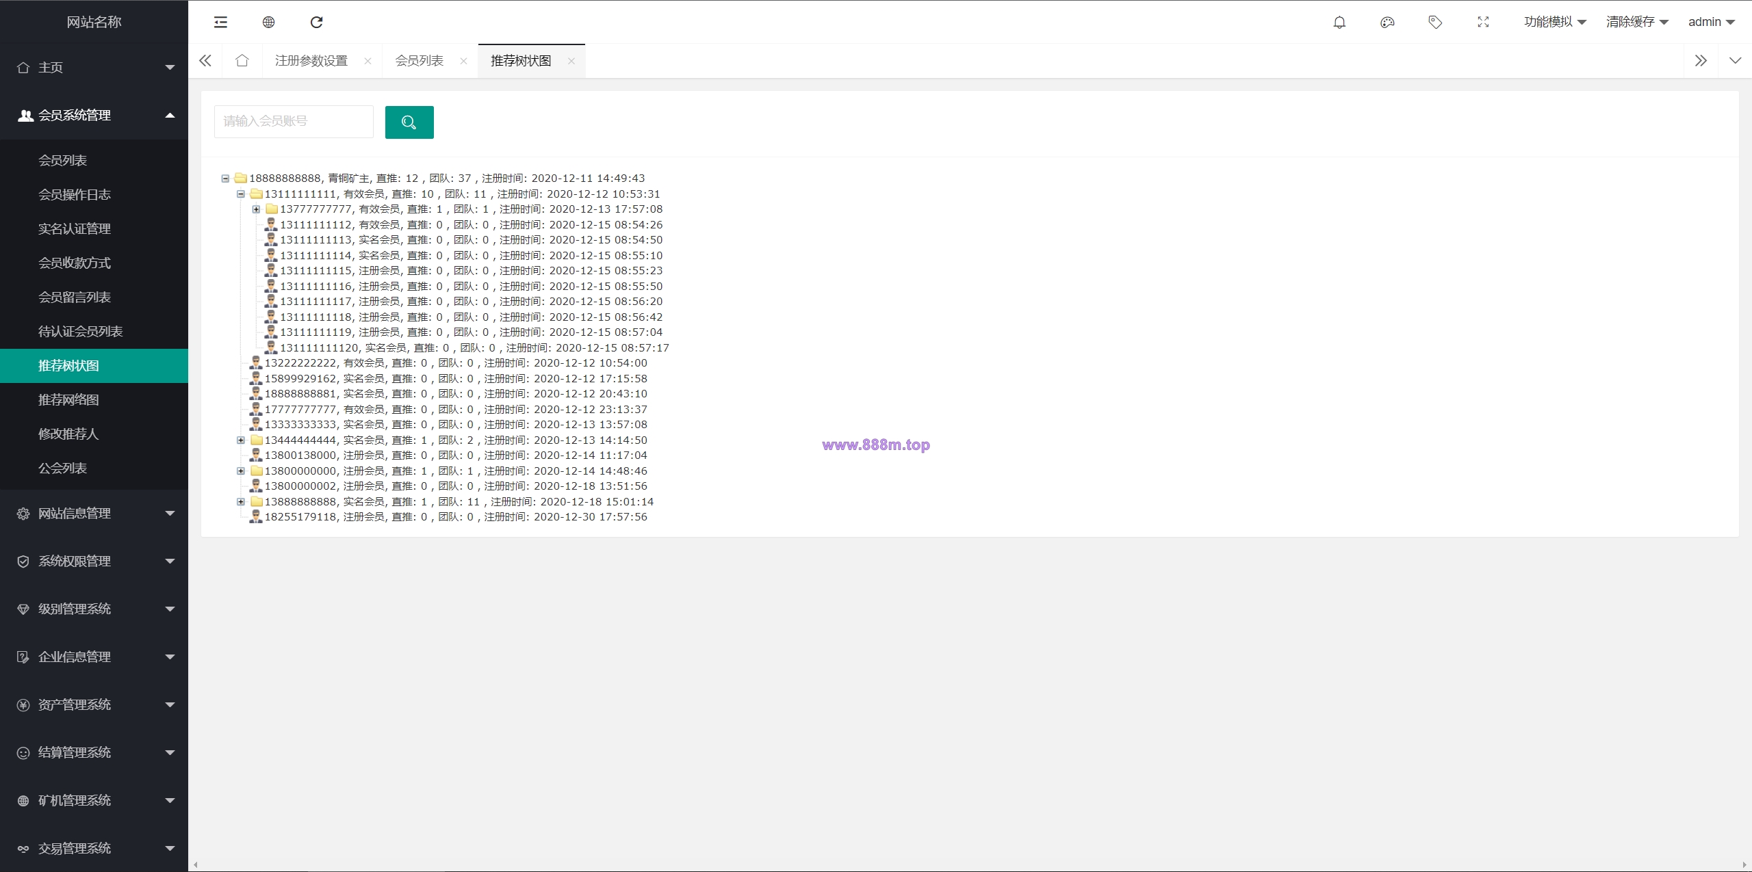The image size is (1752, 872).
Task: Toggle fullscreen mode icon
Action: pos(1483,23)
